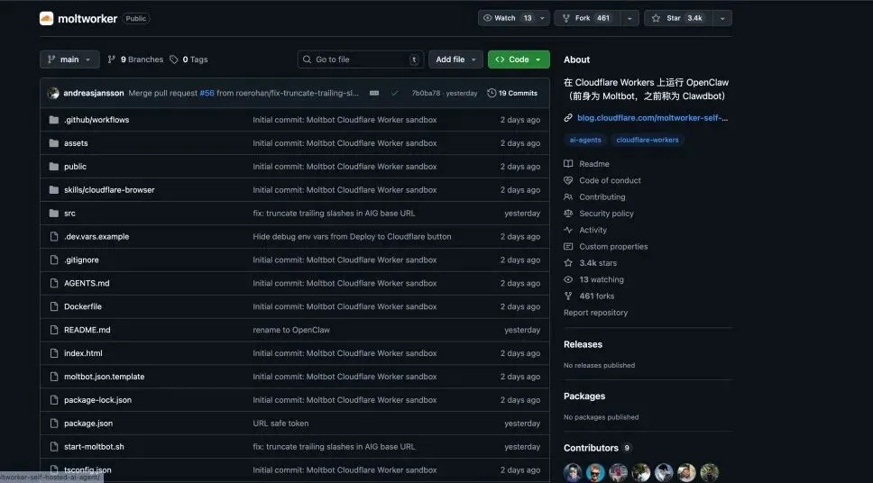The width and height of the screenshot is (873, 483).
Task: Open the .dev.vars.example file
Action: pyautogui.click(x=96, y=236)
